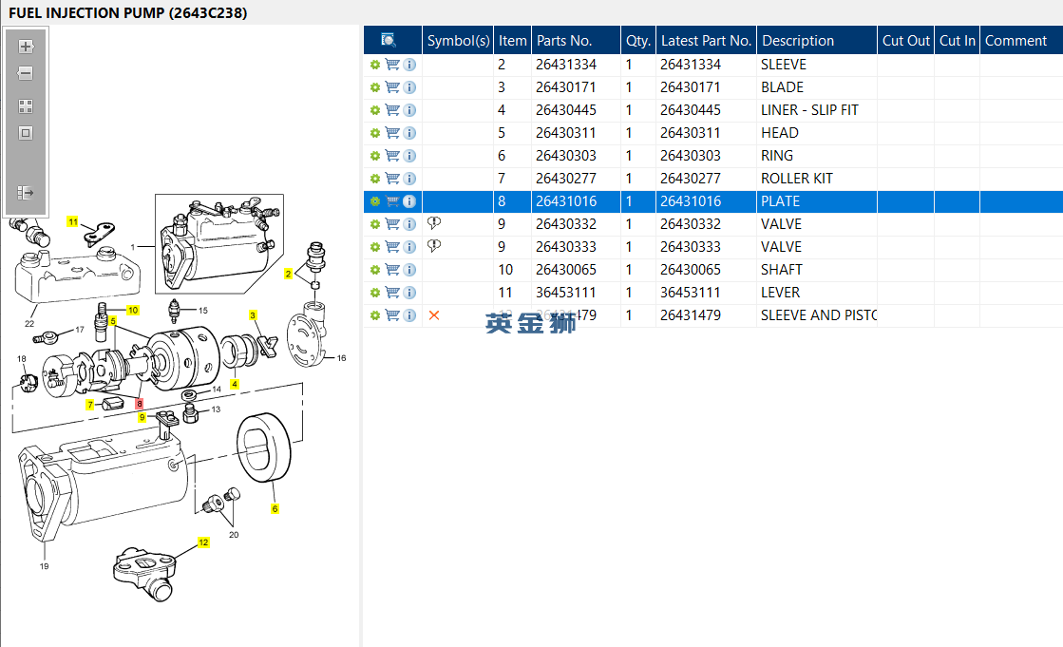Sort by Parts No. column header
The width and height of the screenshot is (1063, 647).
tap(577, 40)
